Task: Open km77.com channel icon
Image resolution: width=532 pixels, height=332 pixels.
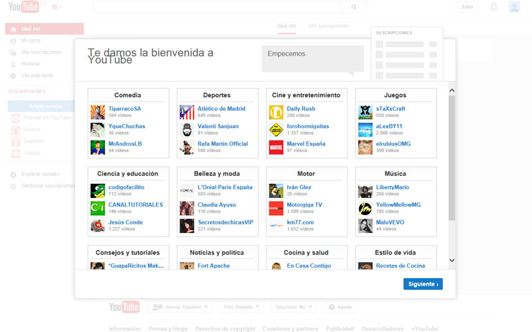Action: 276,226
